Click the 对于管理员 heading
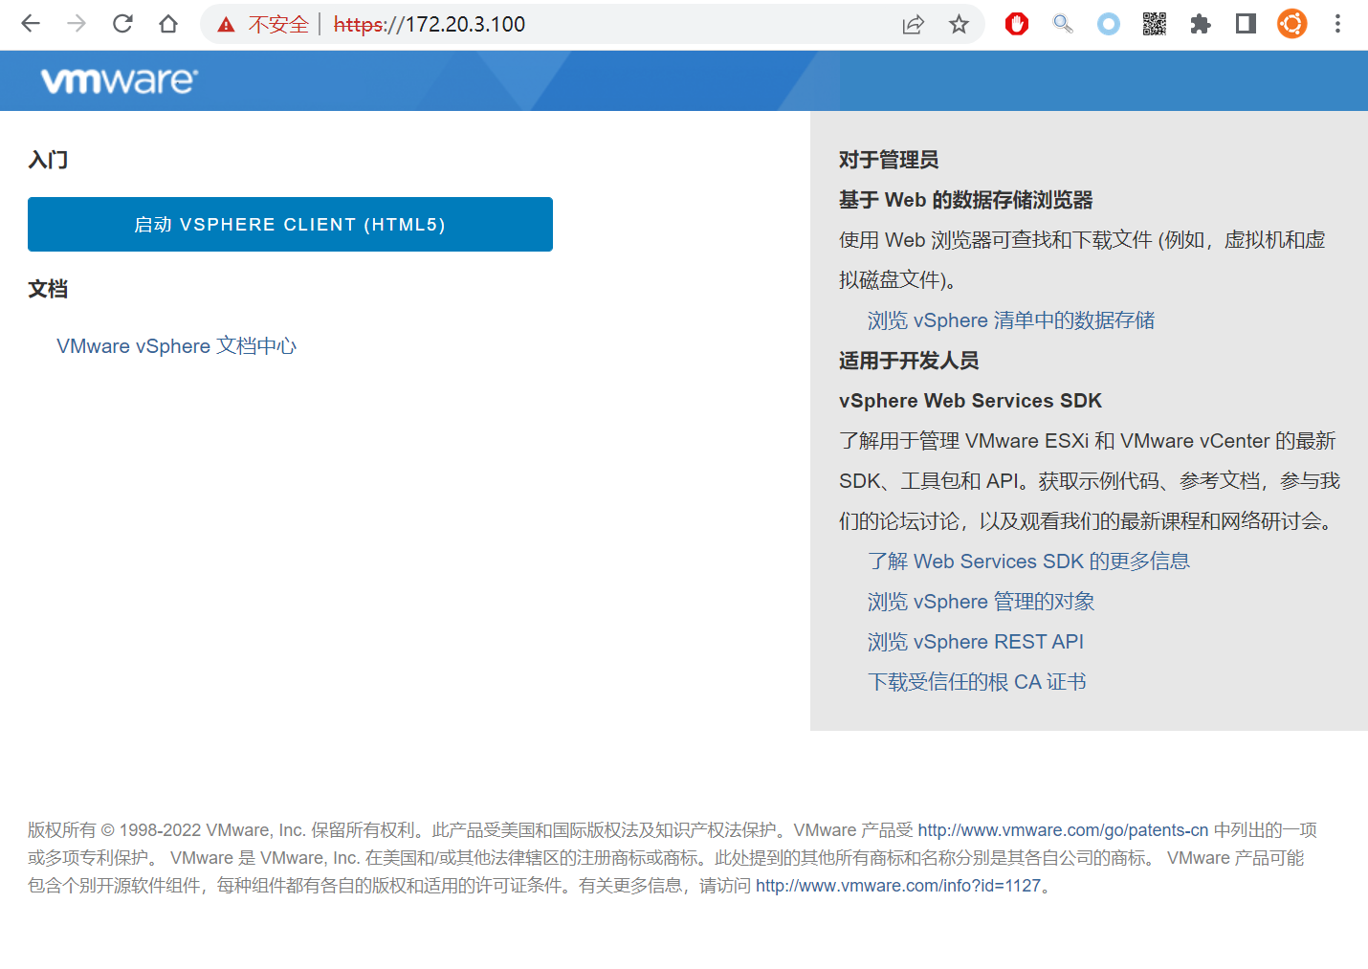1368x969 pixels. click(x=889, y=160)
